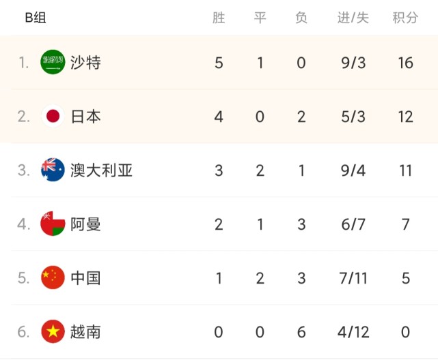Click the 进/失 column header
The height and width of the screenshot is (362, 438).
[353, 18]
